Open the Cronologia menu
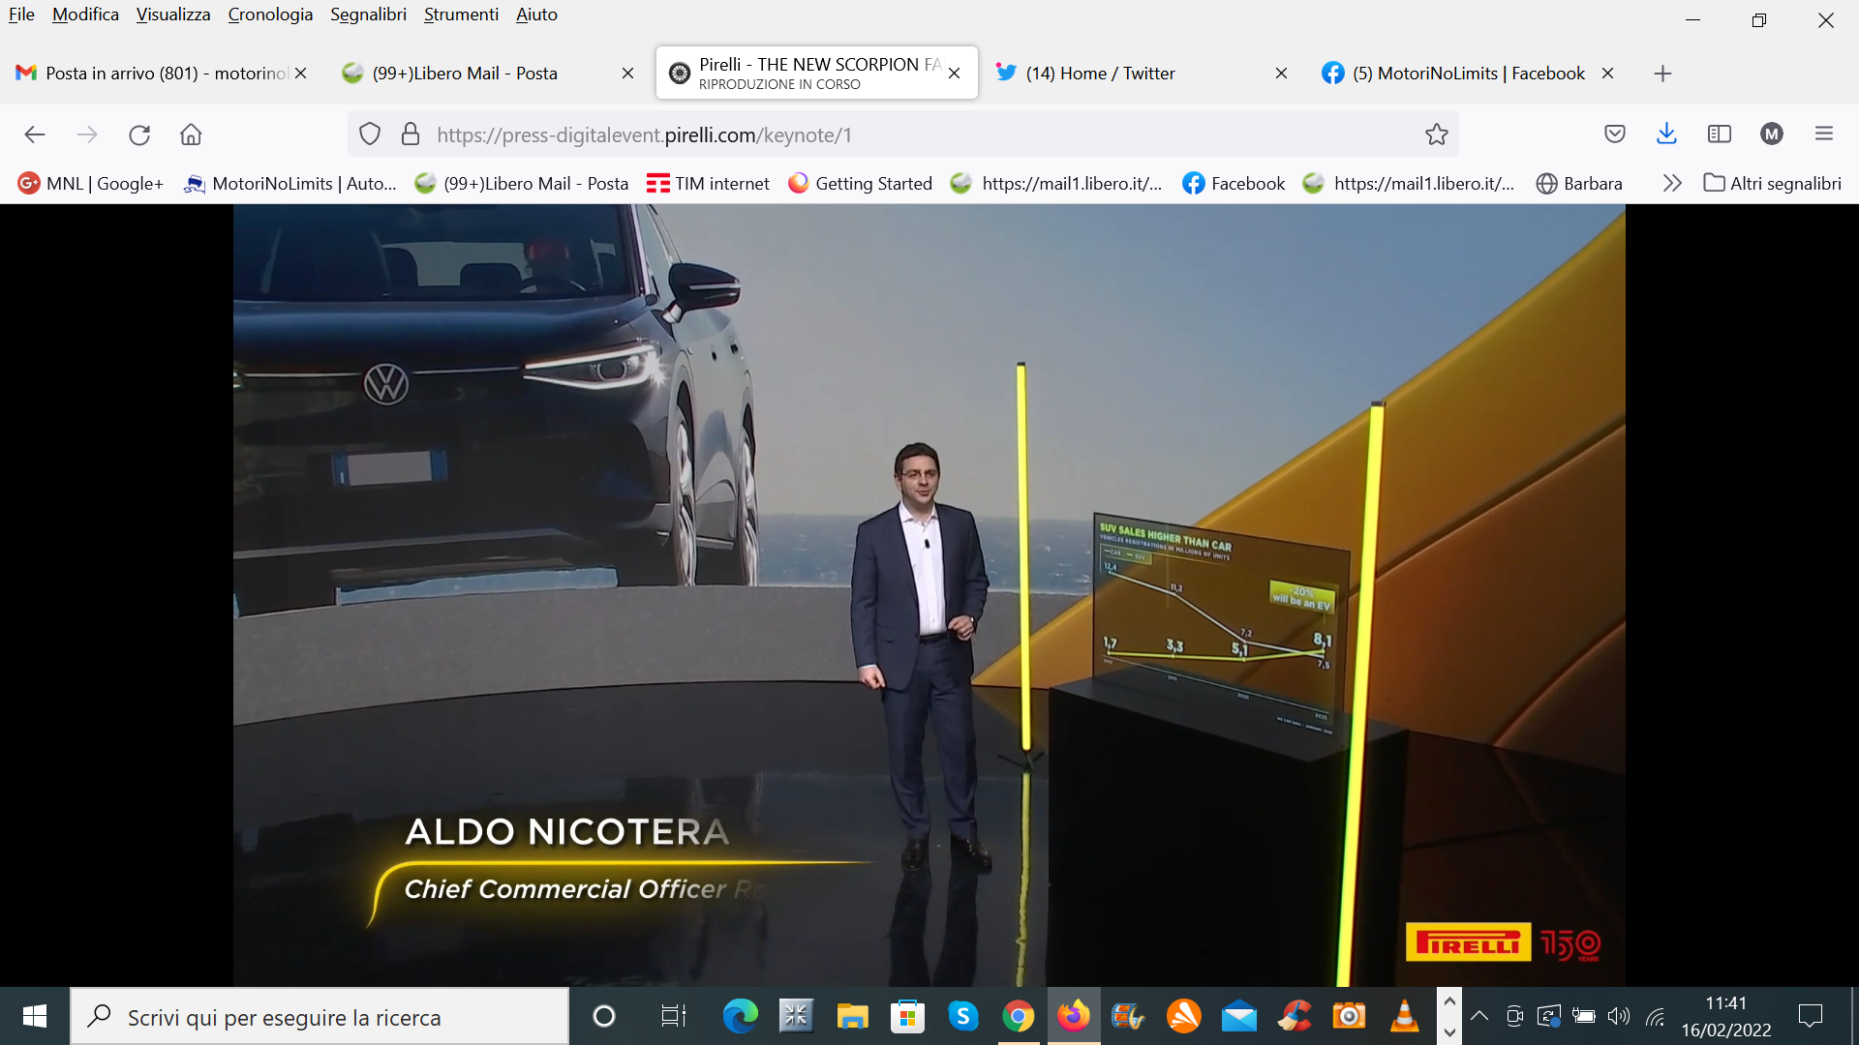 (x=270, y=15)
